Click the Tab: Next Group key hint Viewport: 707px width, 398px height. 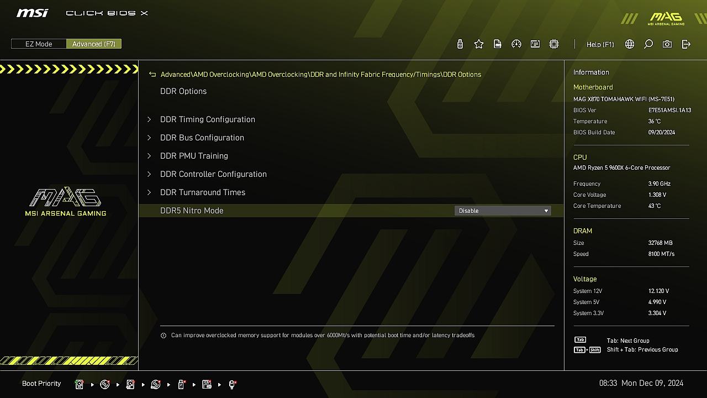coord(628,341)
